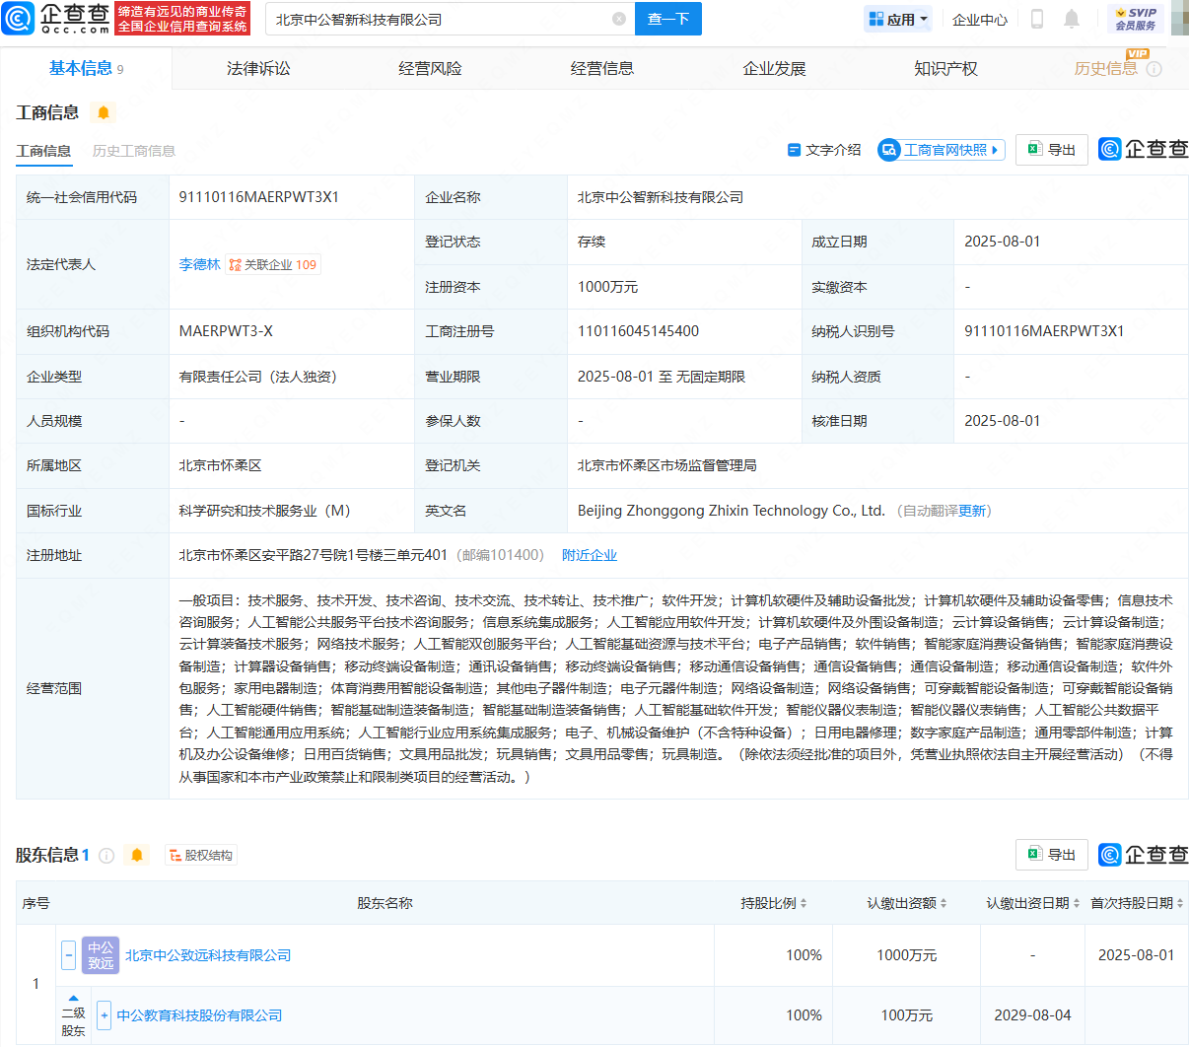
Task: Enable monitoring bell beside 股东信息
Action: pos(137,855)
